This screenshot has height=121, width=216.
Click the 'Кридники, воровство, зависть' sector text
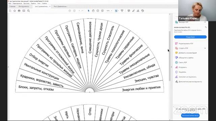pyautogui.click(x=42, y=81)
